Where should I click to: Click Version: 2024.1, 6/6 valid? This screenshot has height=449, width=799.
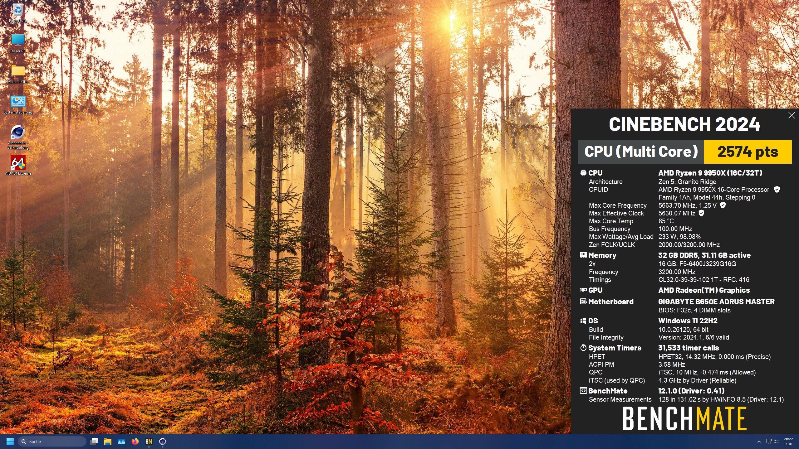tap(694, 337)
